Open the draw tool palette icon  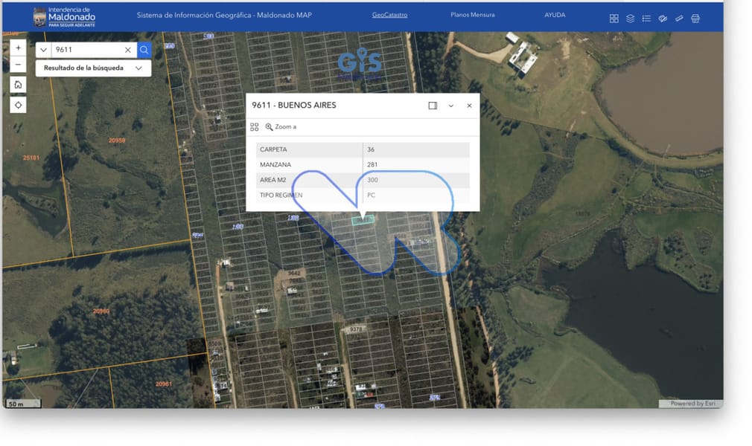pos(663,19)
